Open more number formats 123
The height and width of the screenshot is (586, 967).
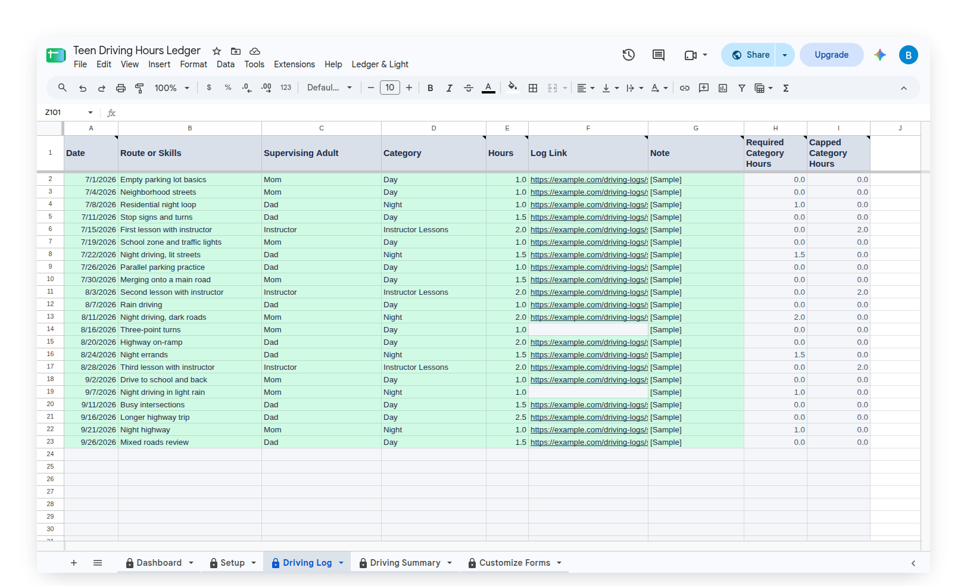pyautogui.click(x=286, y=88)
